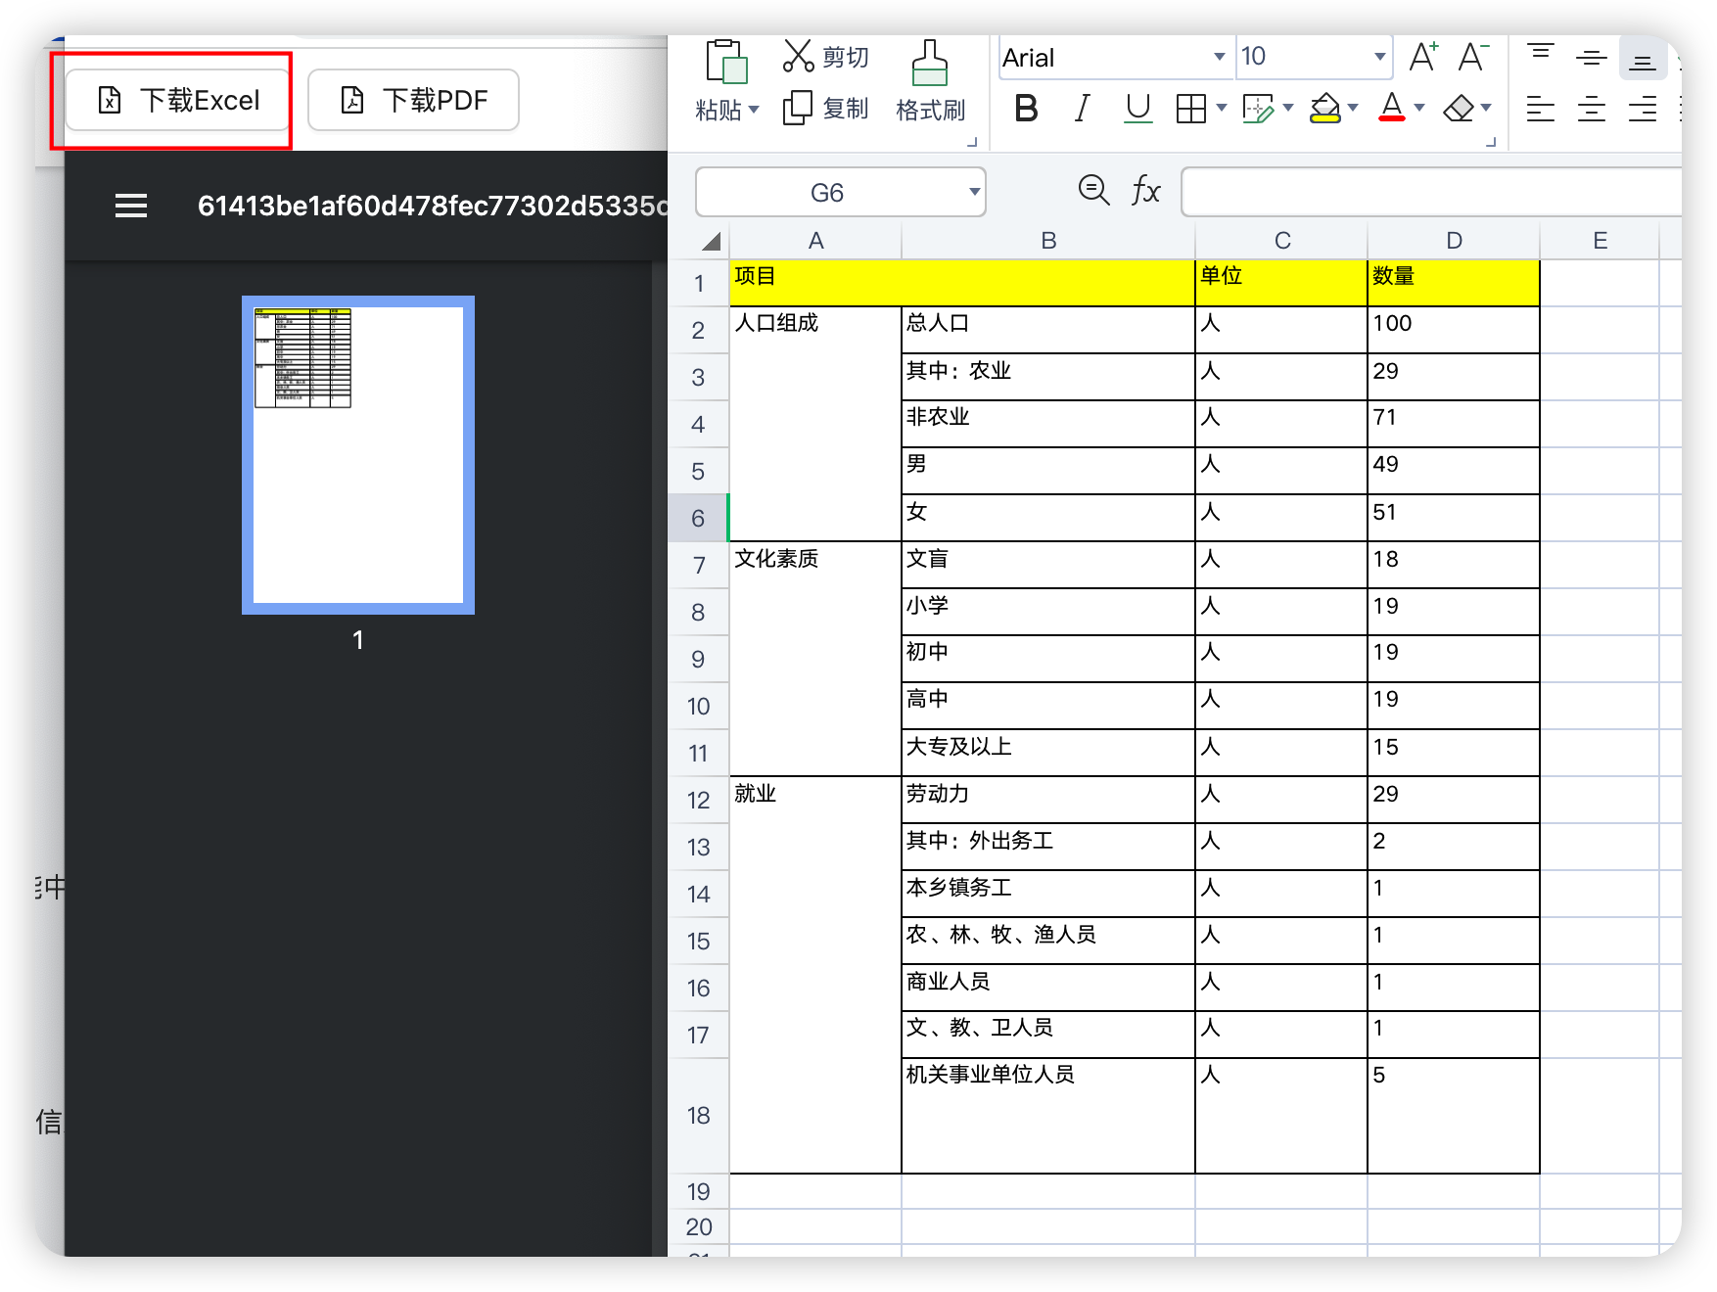
Task: Expand draw border options arrow
Action: (1287, 108)
